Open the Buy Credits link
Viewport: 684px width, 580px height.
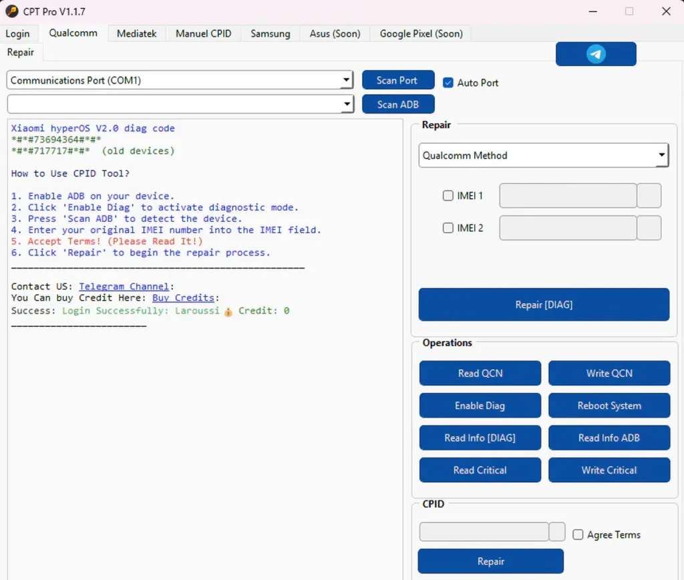click(183, 297)
